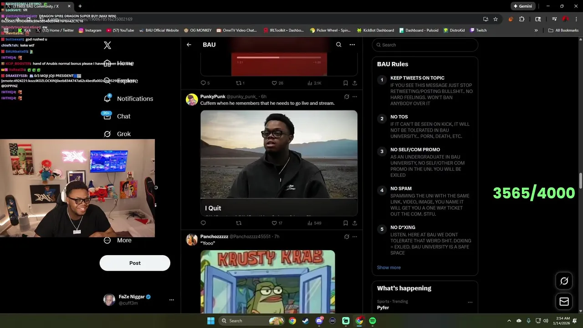
Task: Ask Grok about Panchozzzzz's tweet
Action: tap(347, 236)
